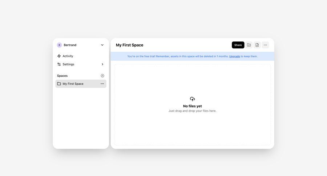The width and height of the screenshot is (327, 176).
Task: Click the My First Space page title
Action: 129,45
